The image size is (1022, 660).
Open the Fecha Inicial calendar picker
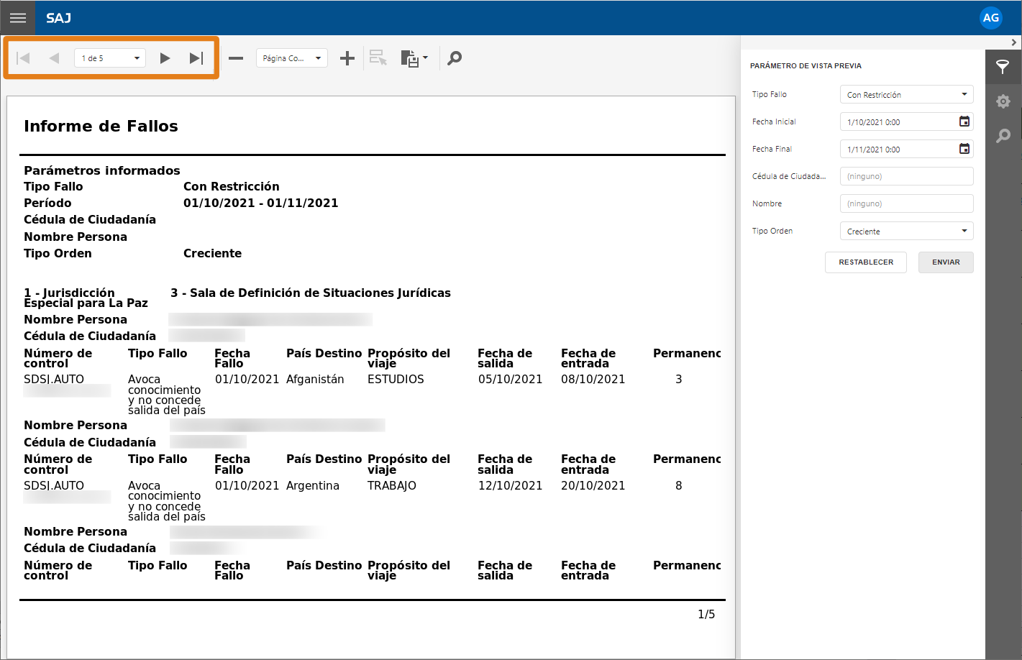point(964,122)
